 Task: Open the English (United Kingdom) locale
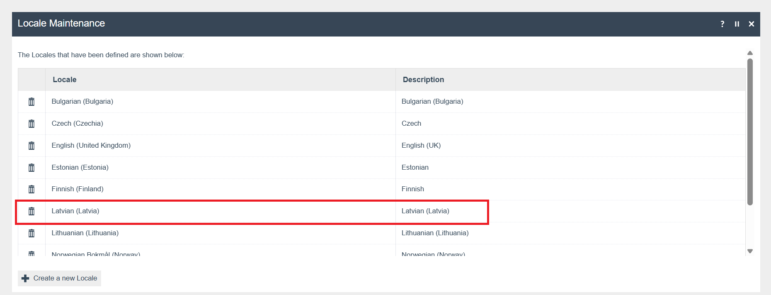(91, 146)
